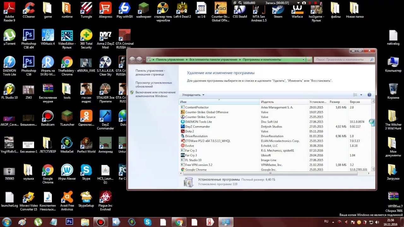This screenshot has width=404, height=227.
Task: Open the Warface desktop shortcut
Action: coord(297,10)
